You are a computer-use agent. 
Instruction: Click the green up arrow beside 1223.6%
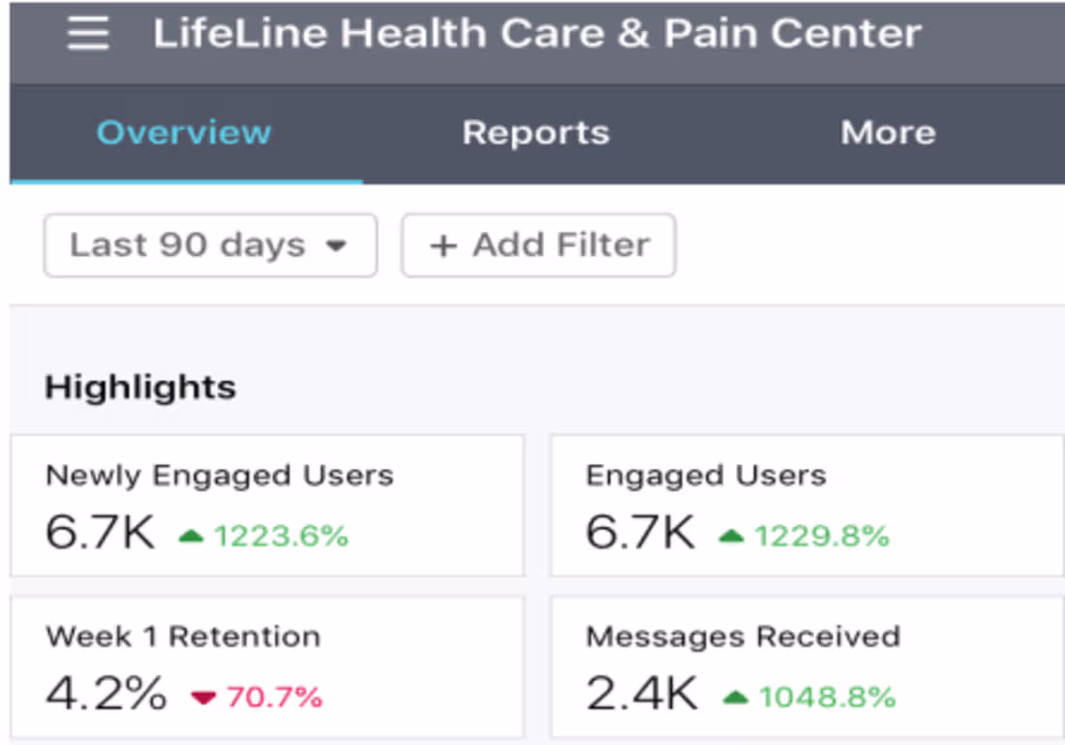coord(192,535)
